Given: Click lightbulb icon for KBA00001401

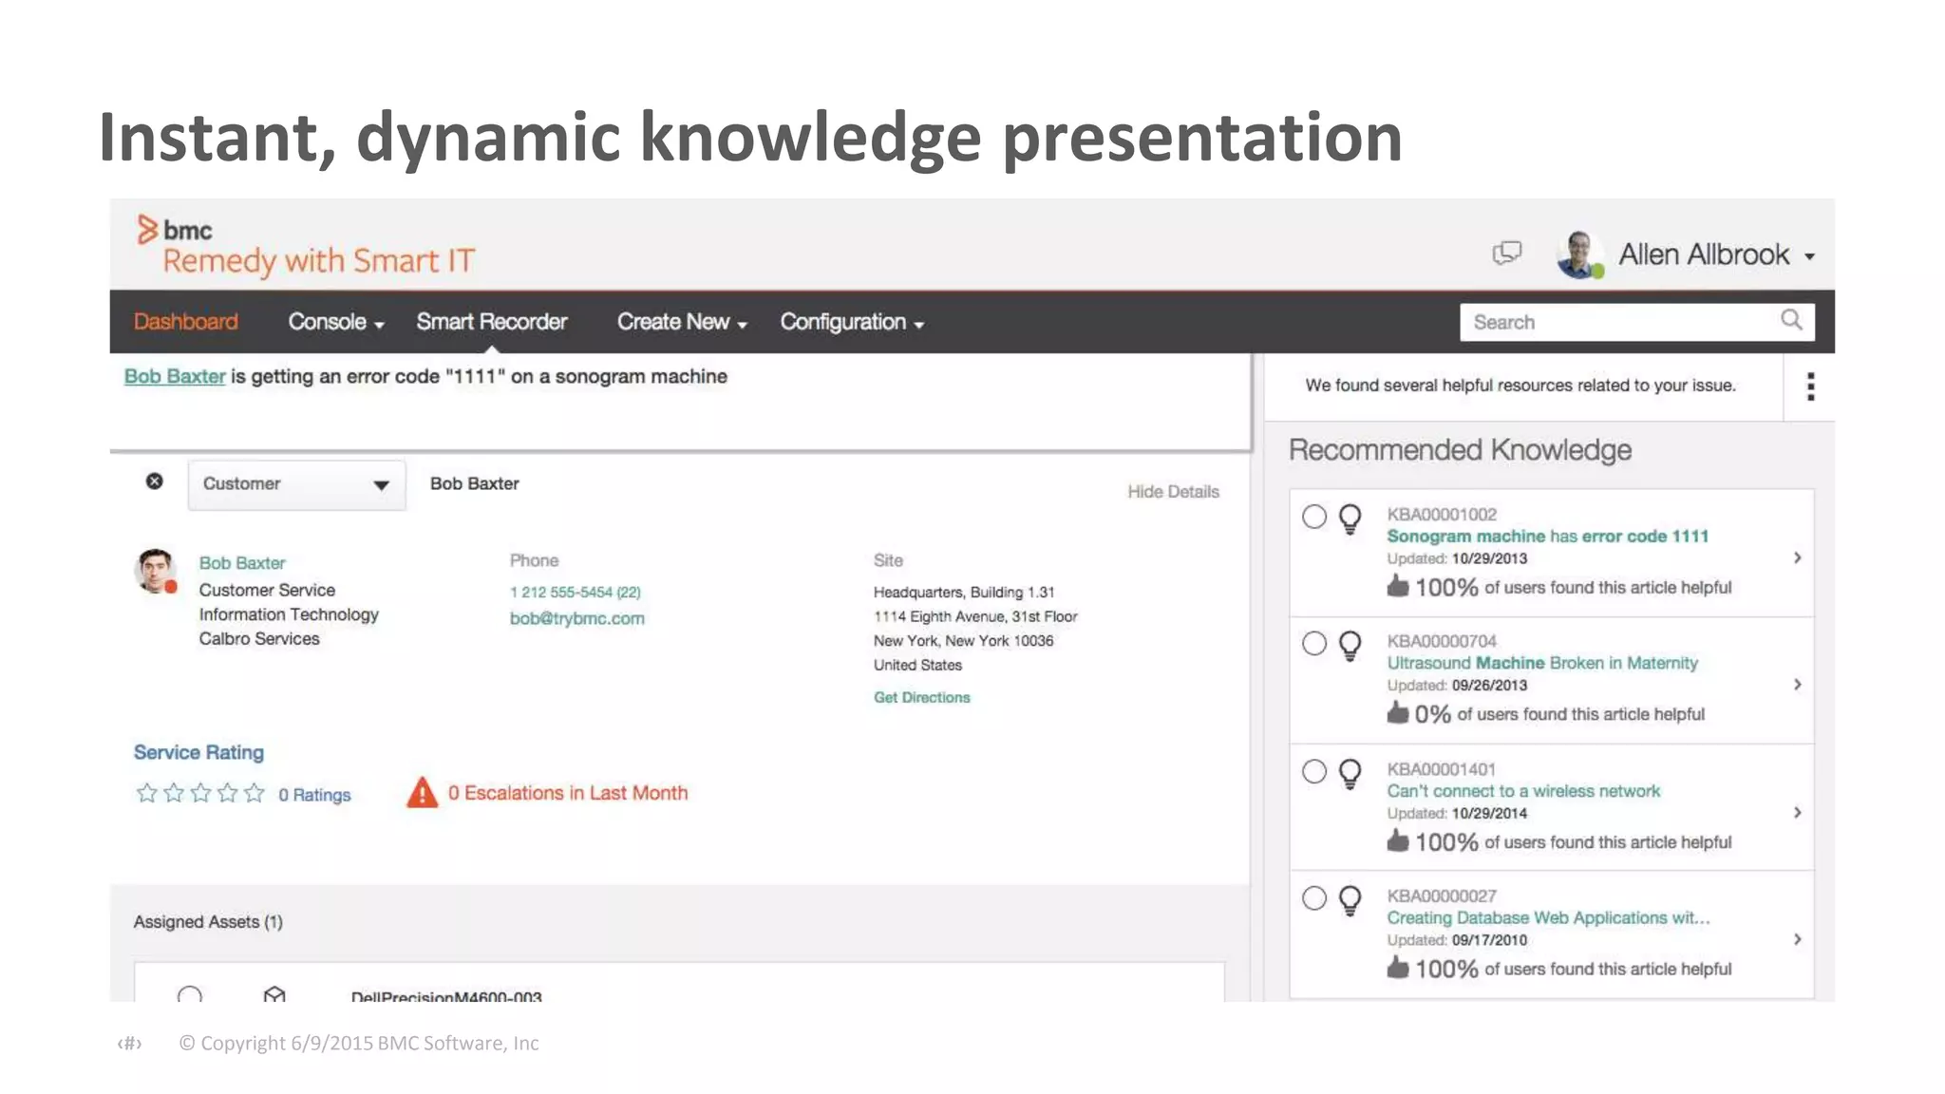Looking at the screenshot, I should tap(1350, 775).
